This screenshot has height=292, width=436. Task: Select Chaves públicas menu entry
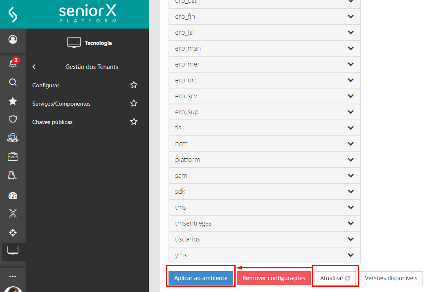click(52, 122)
